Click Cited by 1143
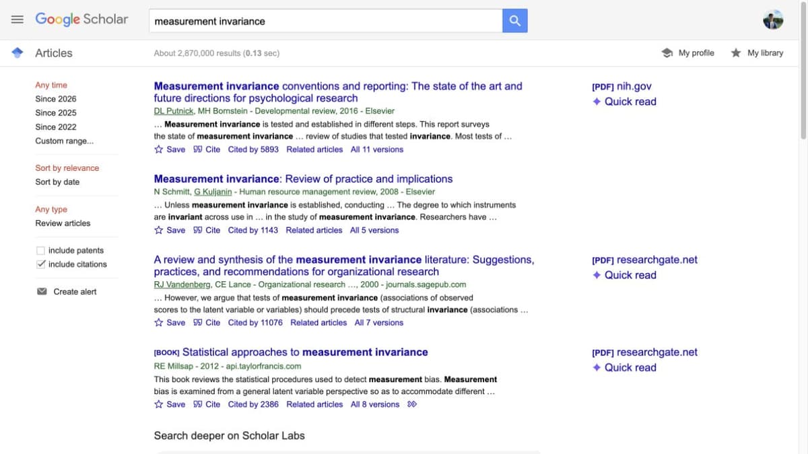This screenshot has width=808, height=454. [253, 230]
